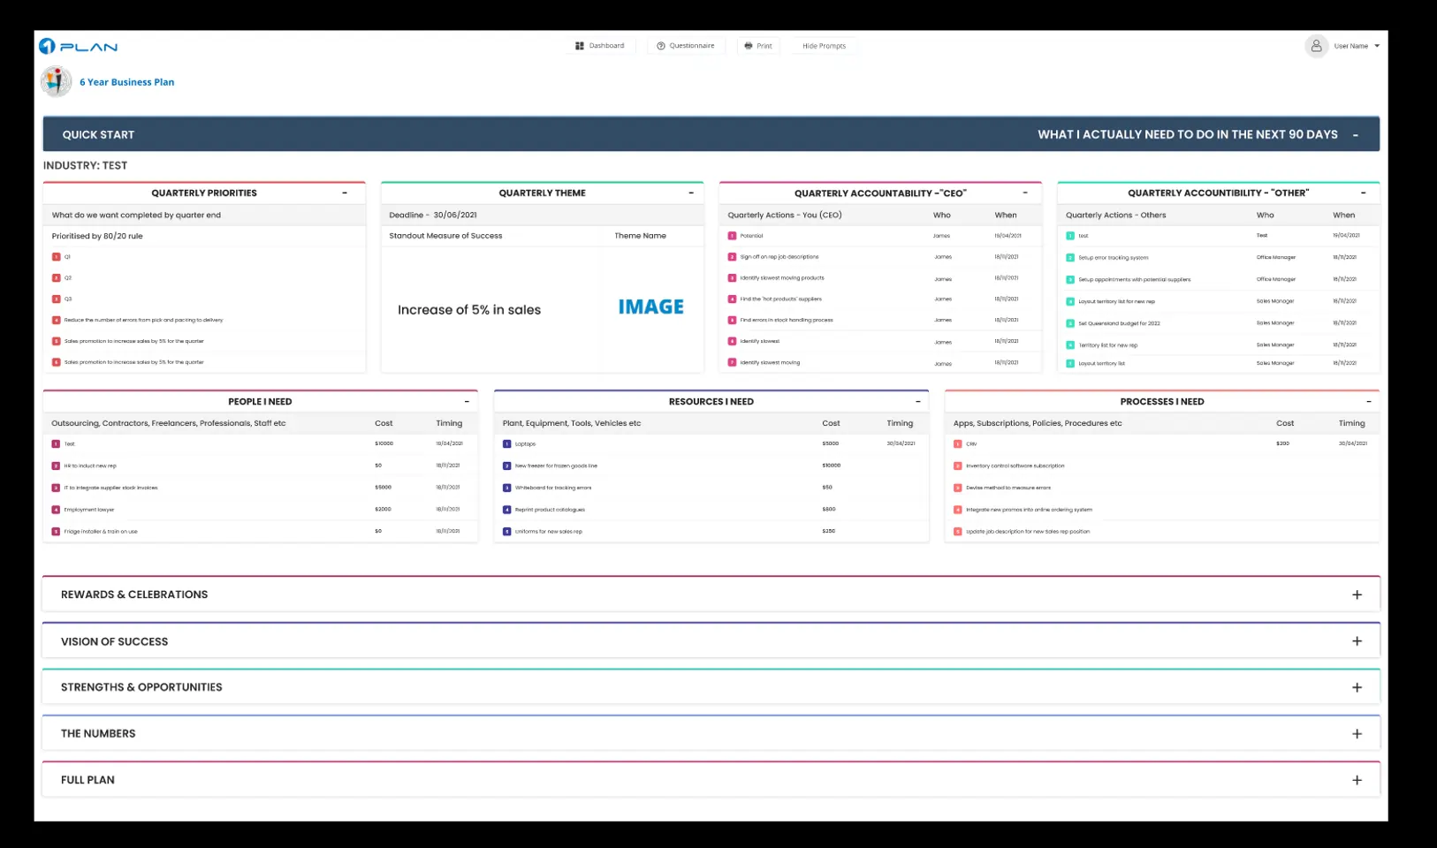1437x848 pixels.
Task: Open the User Name dropdown
Action: pos(1357,46)
